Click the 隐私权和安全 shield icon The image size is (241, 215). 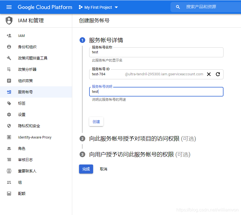pyautogui.click(x=9, y=126)
